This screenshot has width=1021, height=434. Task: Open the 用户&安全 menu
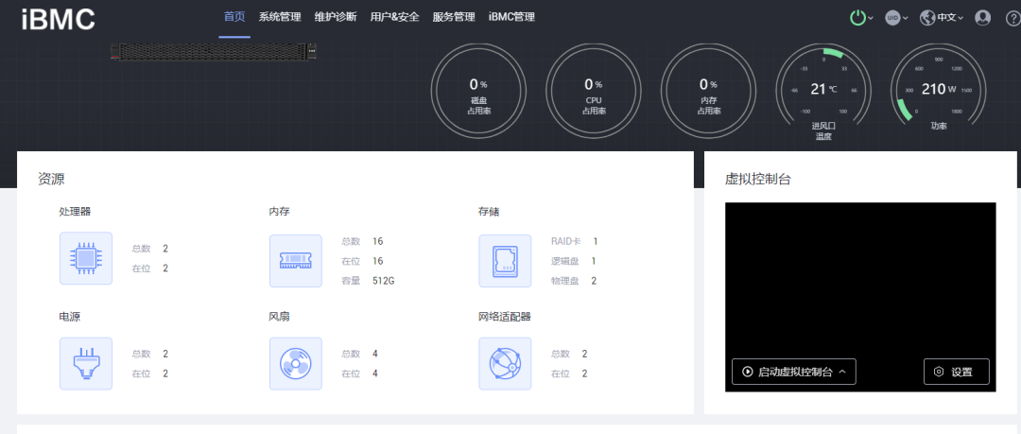click(x=394, y=18)
